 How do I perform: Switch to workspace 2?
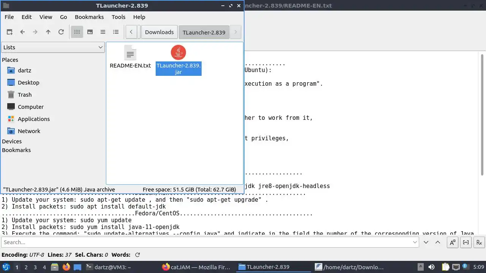point(26,267)
